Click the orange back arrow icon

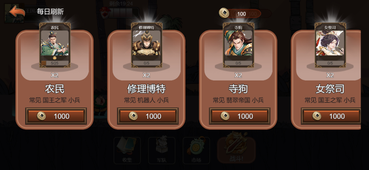(17, 12)
